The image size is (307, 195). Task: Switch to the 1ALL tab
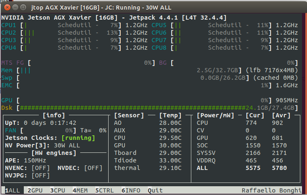(x=13, y=190)
